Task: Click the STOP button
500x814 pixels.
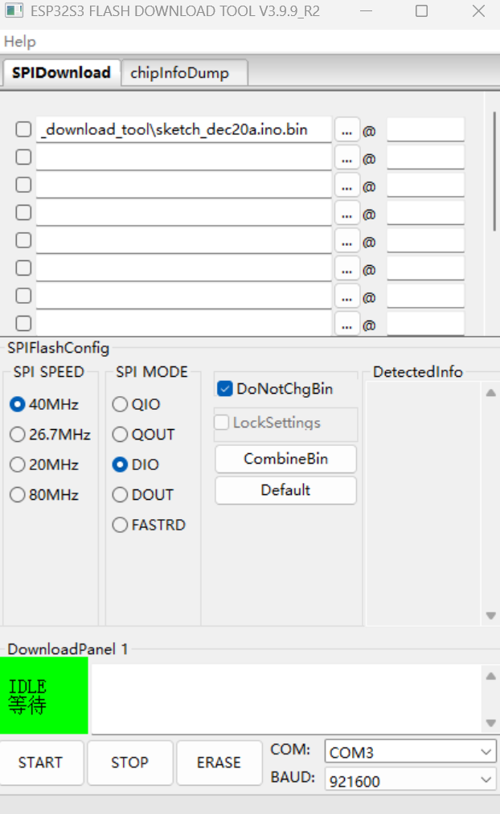Action: point(129,763)
